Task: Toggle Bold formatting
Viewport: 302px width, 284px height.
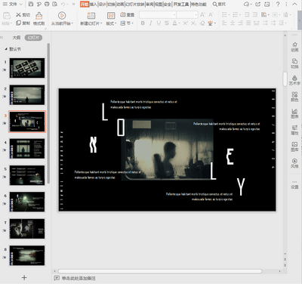Action: [143, 23]
